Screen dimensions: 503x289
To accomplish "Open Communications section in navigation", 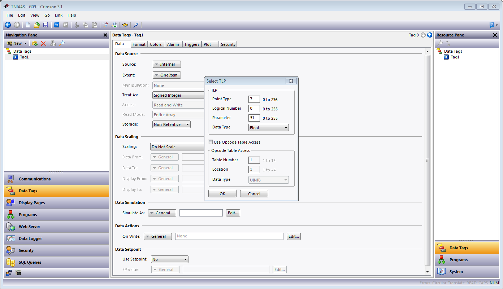I will tap(57, 179).
